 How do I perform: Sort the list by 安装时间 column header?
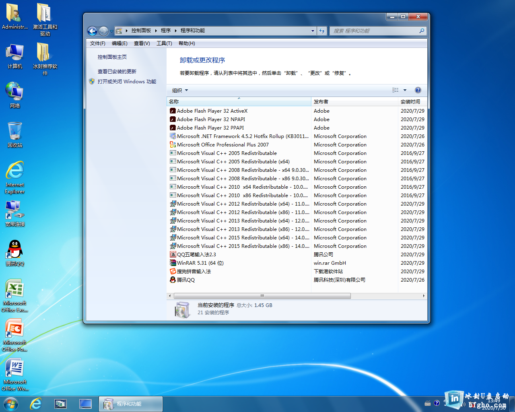[412, 101]
